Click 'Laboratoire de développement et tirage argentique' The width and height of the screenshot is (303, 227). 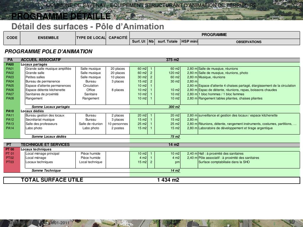point(236,128)
